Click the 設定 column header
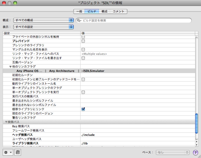This screenshot has width=201, height=158. pyautogui.click(x=41, y=33)
